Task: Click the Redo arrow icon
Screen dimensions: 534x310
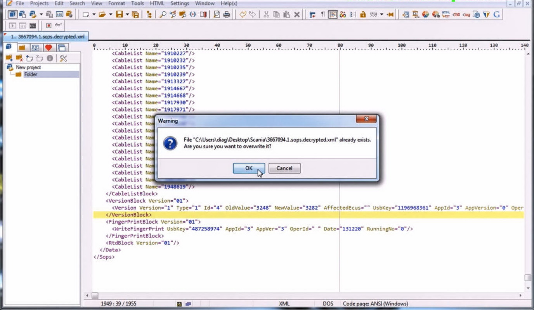Action: click(252, 15)
